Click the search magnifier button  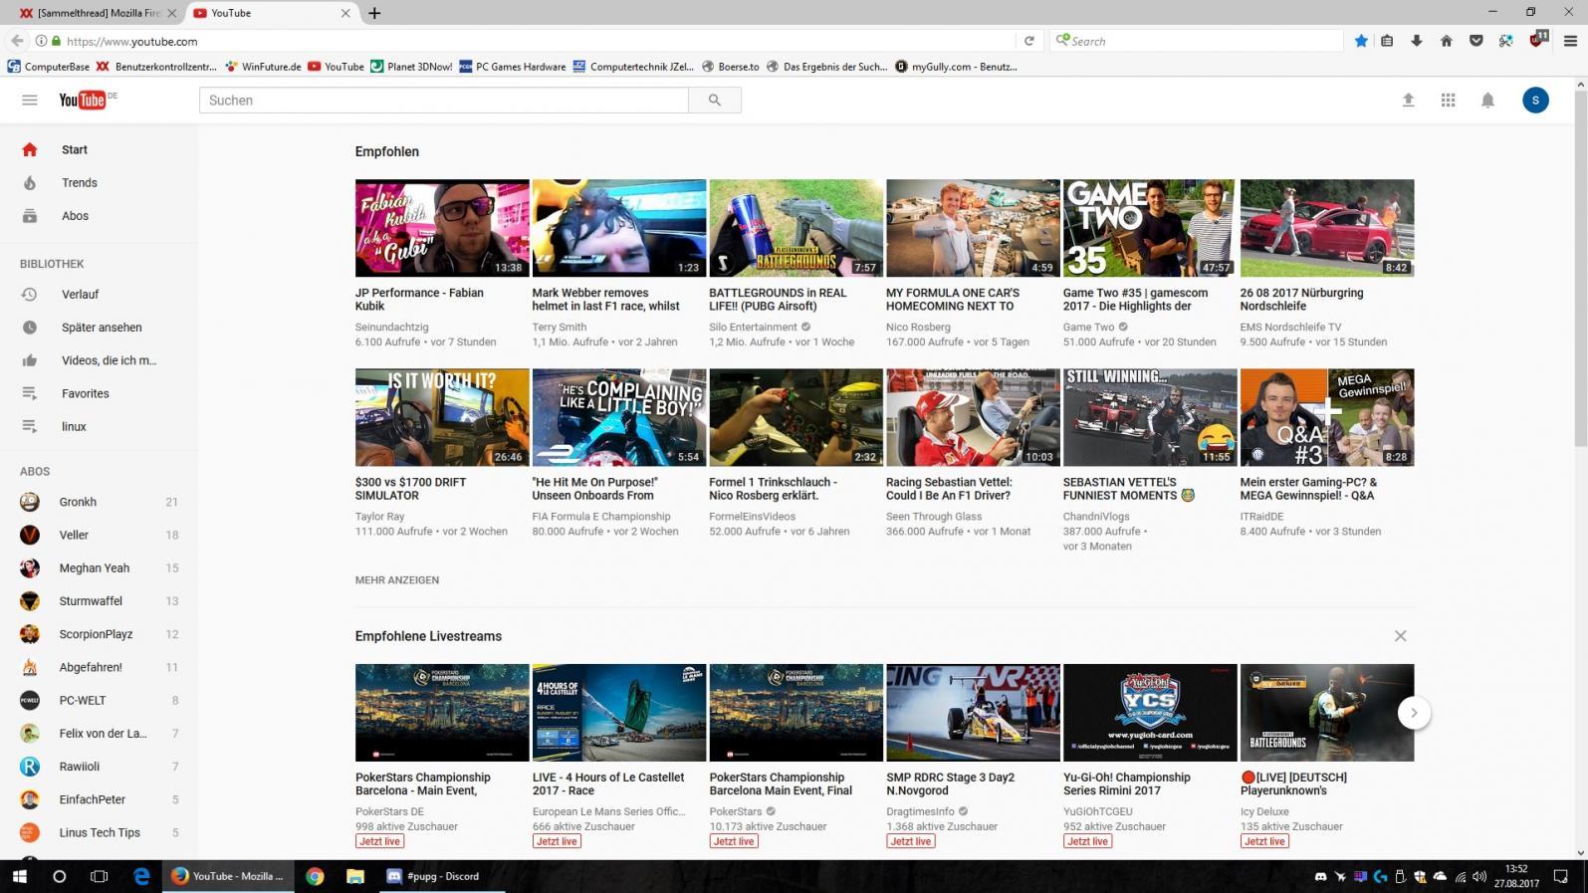click(x=714, y=100)
